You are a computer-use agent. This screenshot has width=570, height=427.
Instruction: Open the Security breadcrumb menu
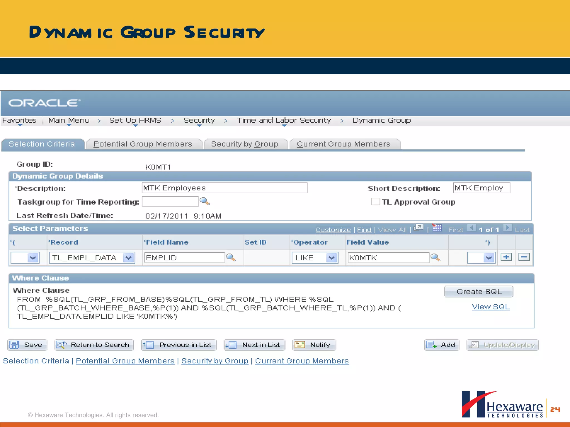pyautogui.click(x=199, y=121)
